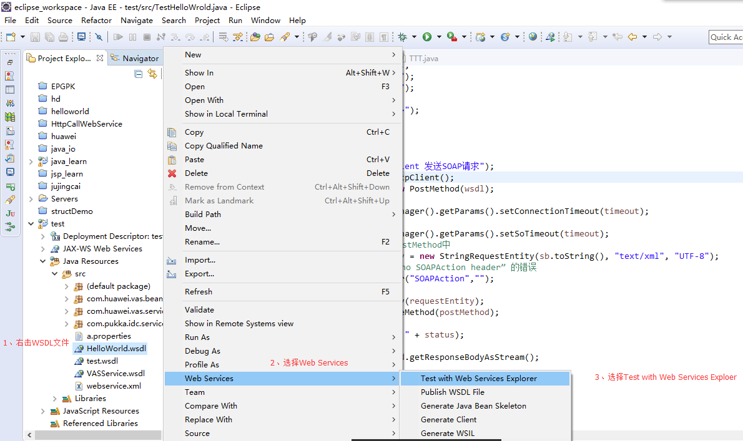Click Refresh in the context menu
The image size is (743, 441).
pyautogui.click(x=200, y=291)
